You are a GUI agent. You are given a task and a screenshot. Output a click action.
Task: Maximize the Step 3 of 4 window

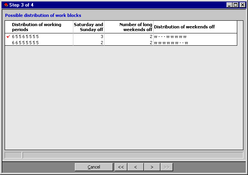point(235,5)
